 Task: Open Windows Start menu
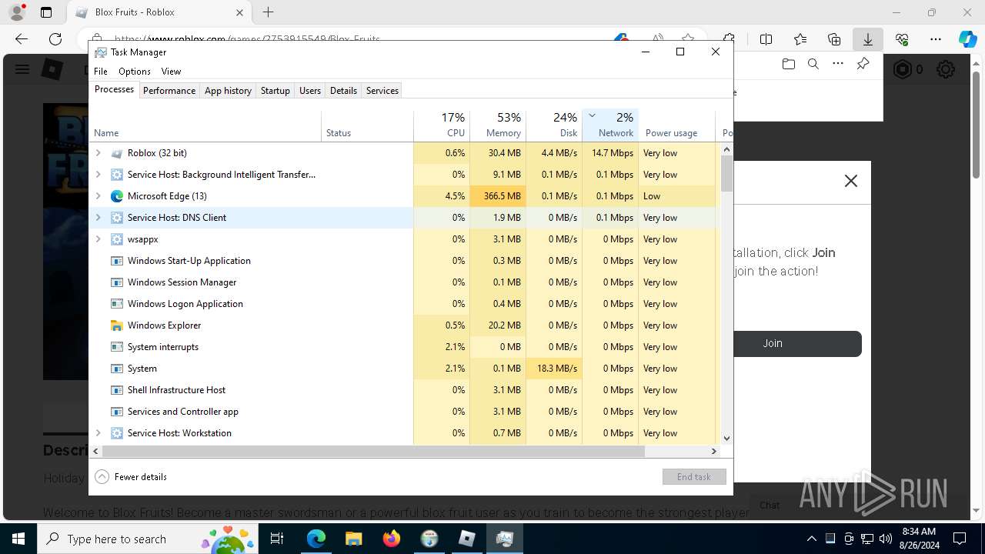[18, 539]
